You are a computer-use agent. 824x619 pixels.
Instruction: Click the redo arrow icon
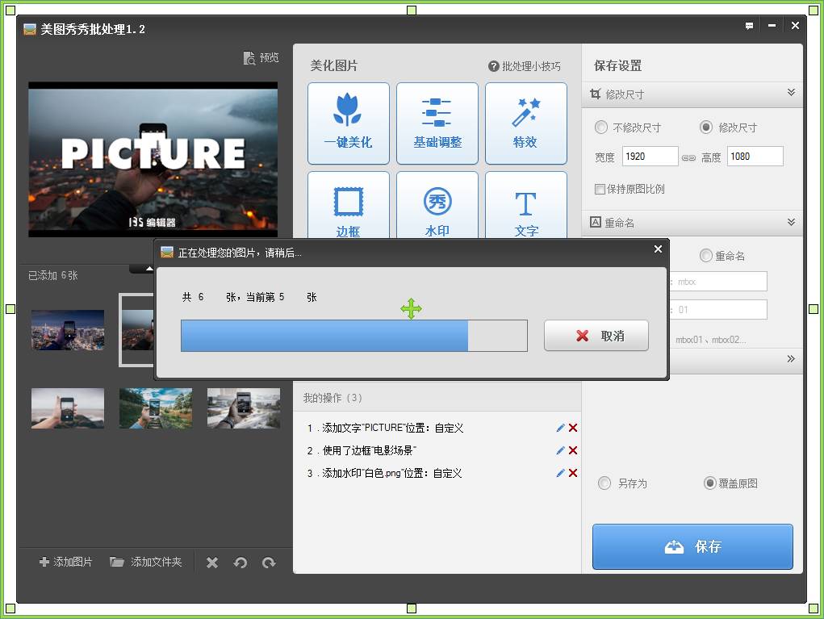click(269, 563)
